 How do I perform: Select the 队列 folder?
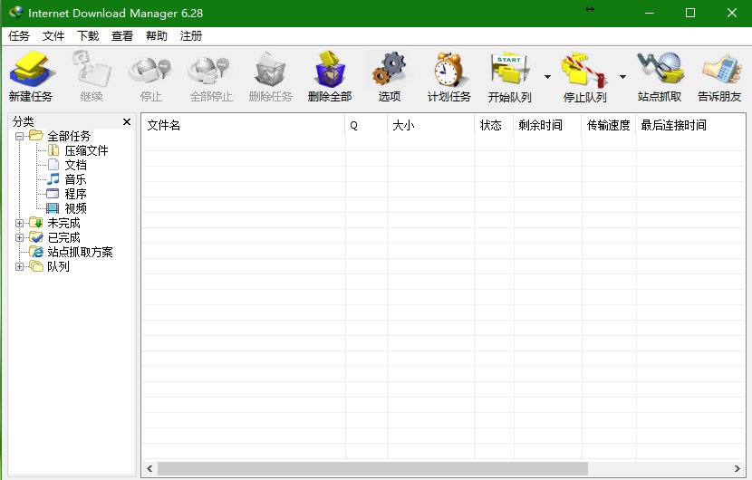point(58,266)
